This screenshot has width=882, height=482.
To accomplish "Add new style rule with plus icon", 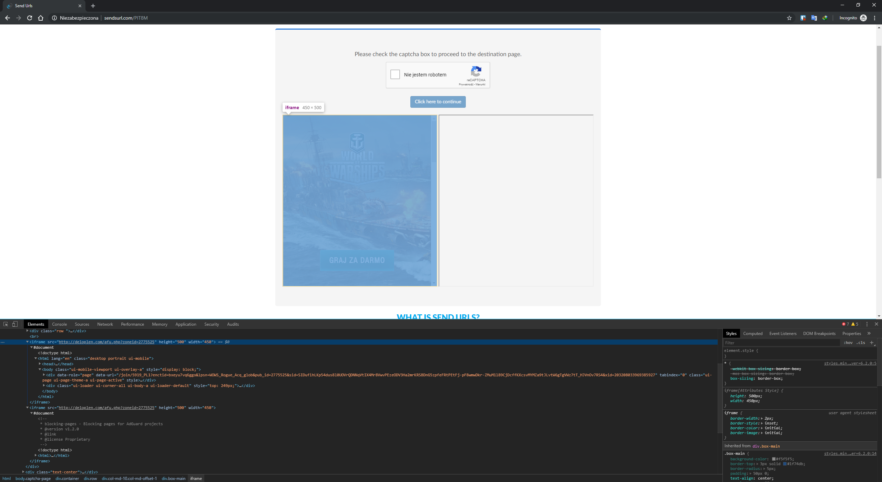I will coord(872,343).
